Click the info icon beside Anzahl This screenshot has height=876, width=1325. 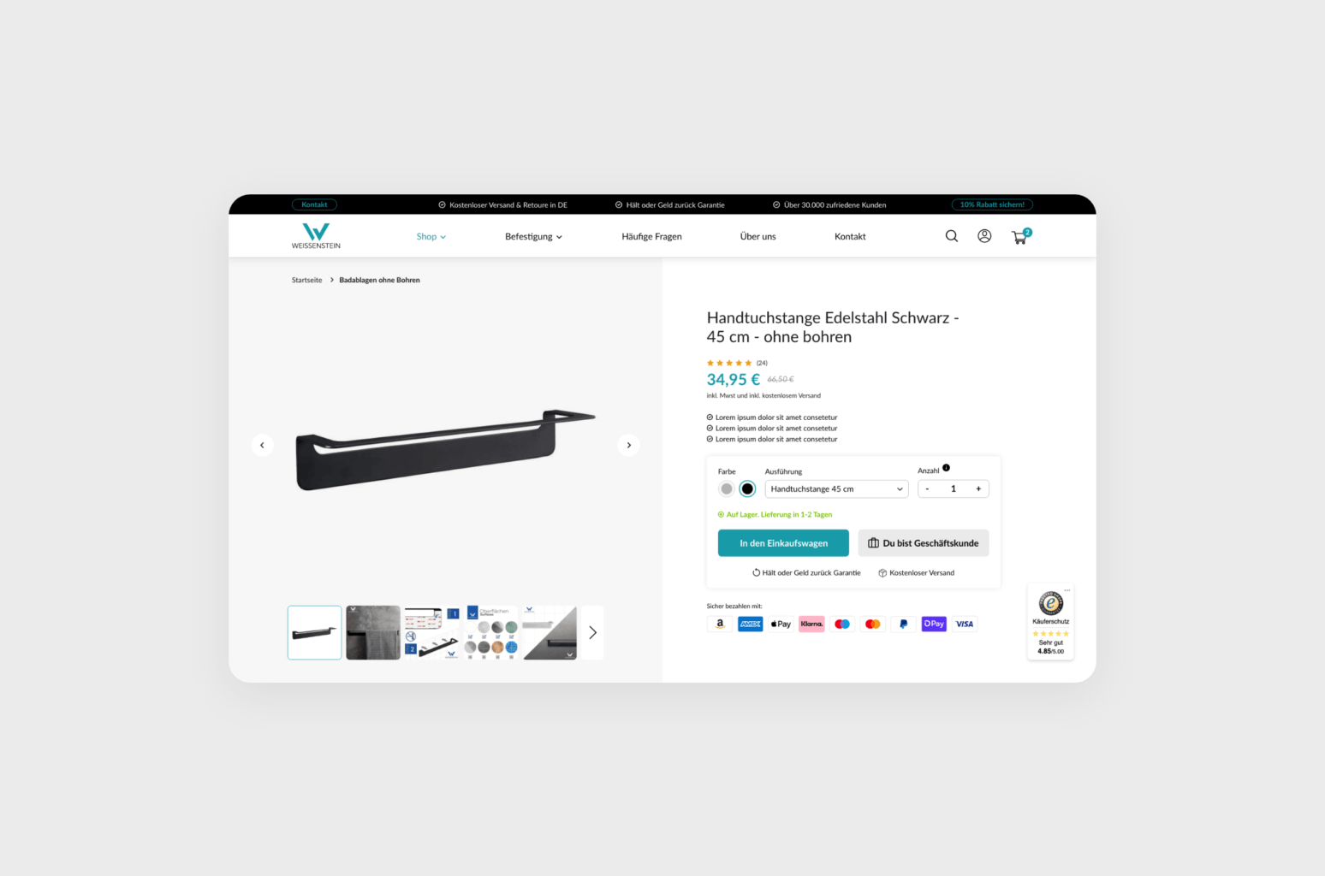click(x=946, y=468)
